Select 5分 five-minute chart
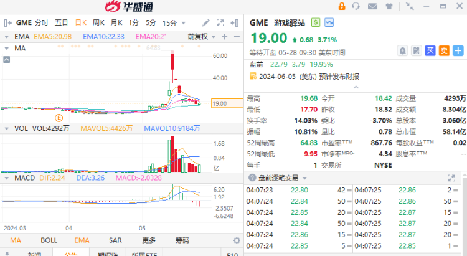 (x=151, y=22)
